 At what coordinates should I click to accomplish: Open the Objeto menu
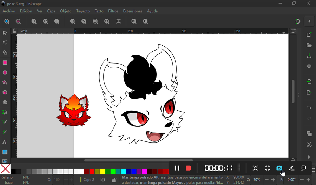66,11
